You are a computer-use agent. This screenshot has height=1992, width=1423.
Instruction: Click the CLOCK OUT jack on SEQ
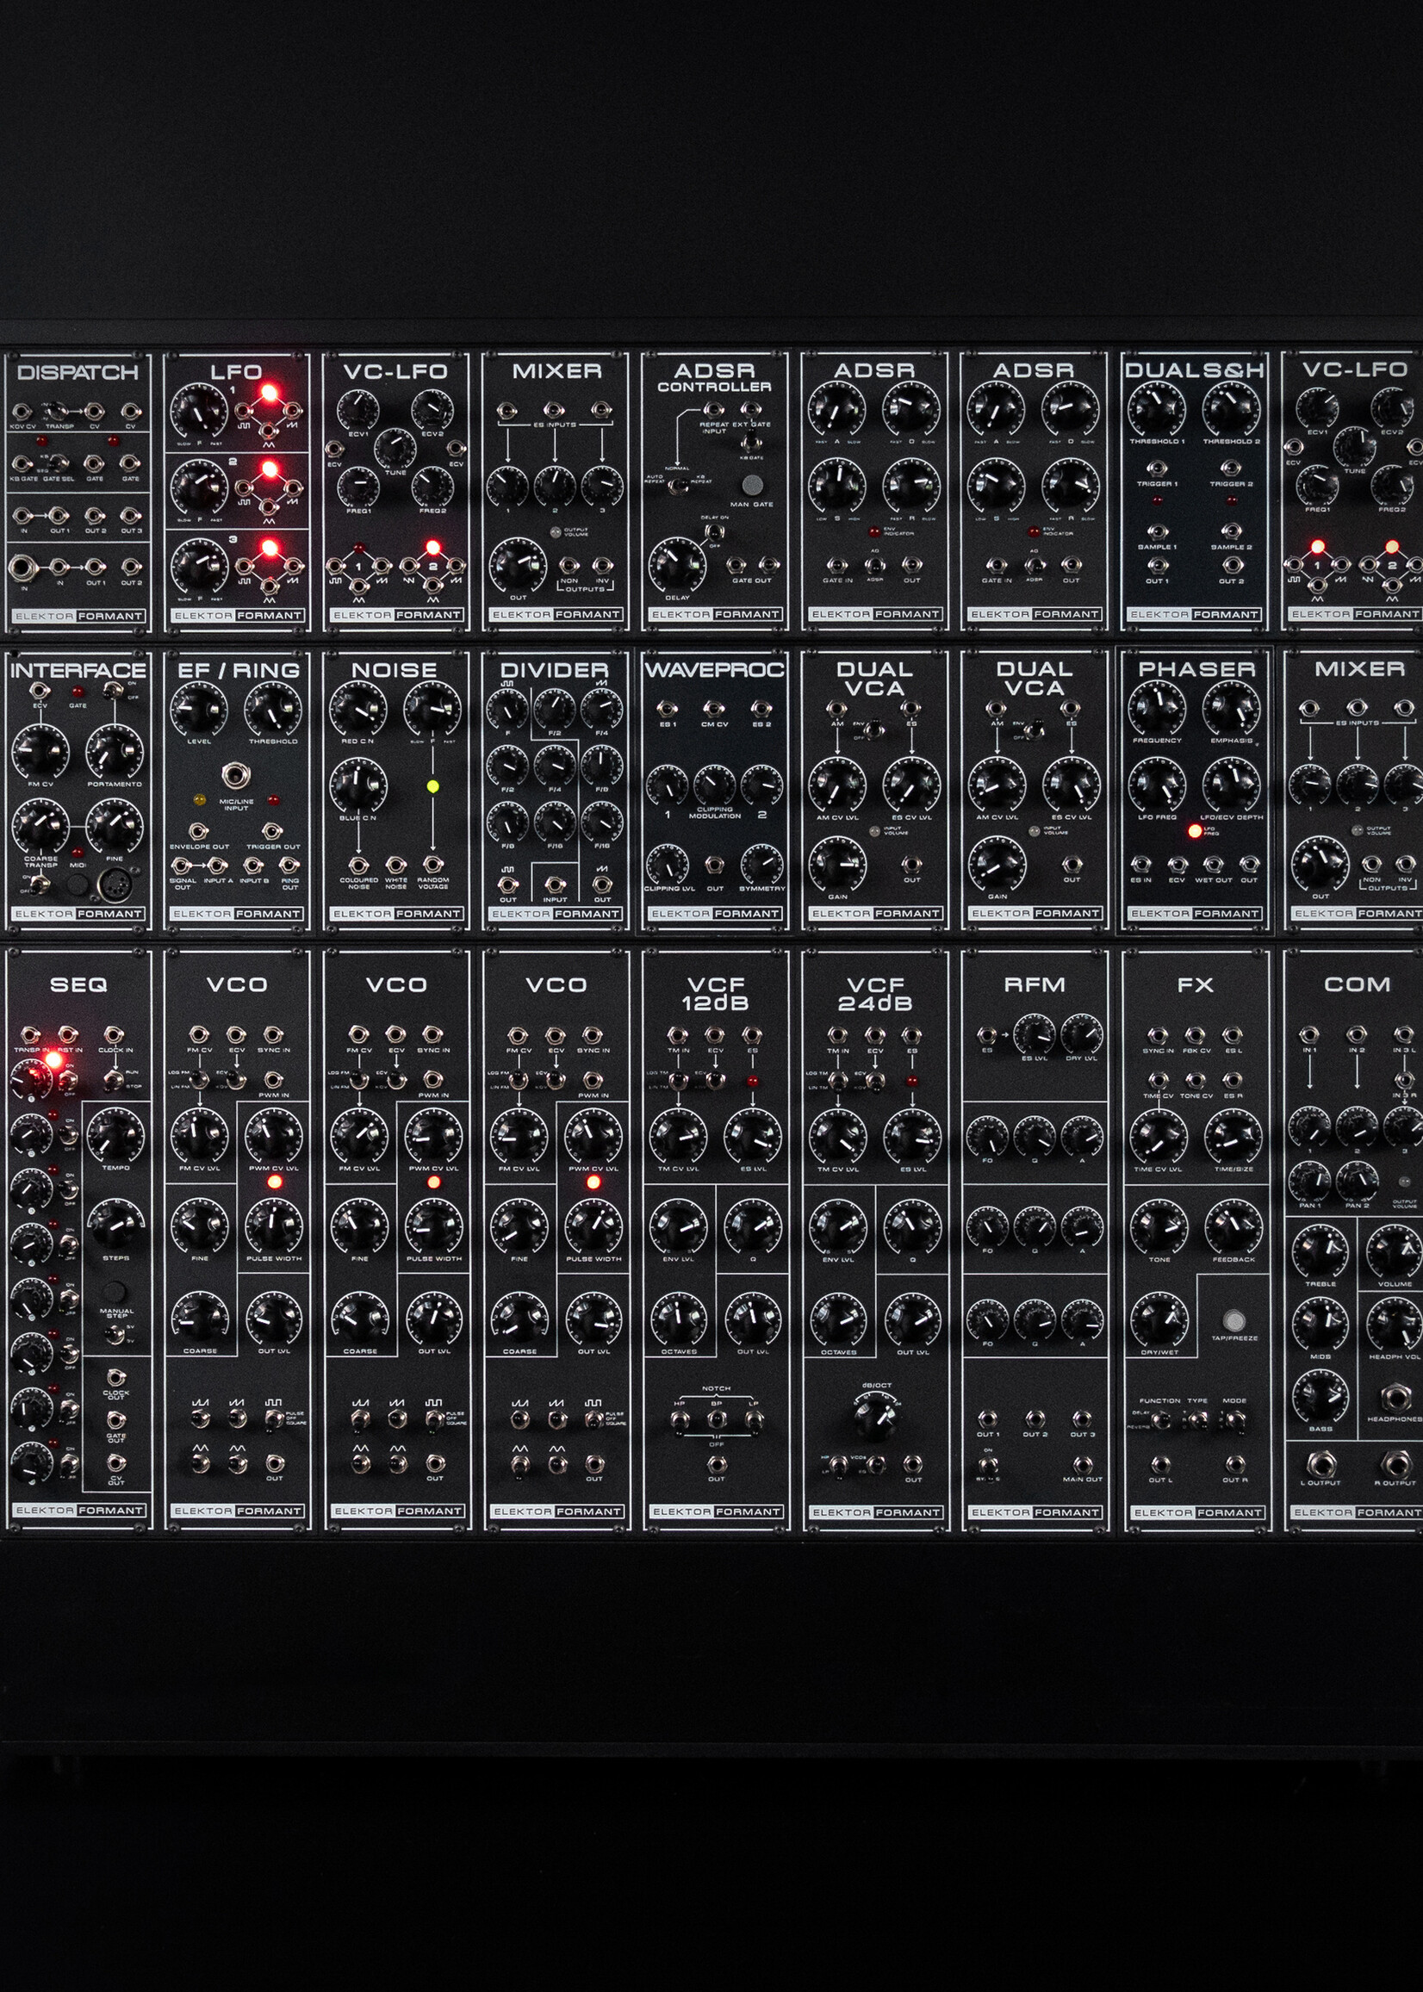point(115,1376)
